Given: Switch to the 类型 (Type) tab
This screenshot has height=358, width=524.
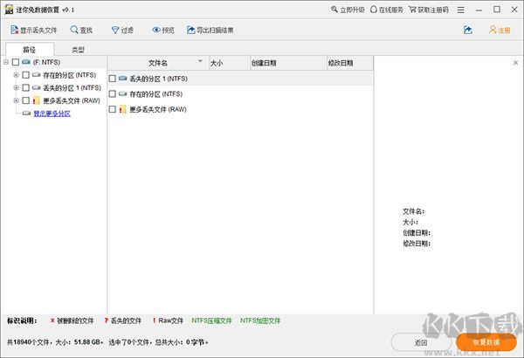Looking at the screenshot, I should point(78,50).
